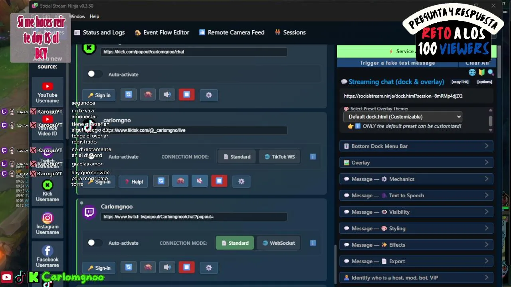
Task: Open the beginner guide badge icon
Action: click(x=481, y=73)
